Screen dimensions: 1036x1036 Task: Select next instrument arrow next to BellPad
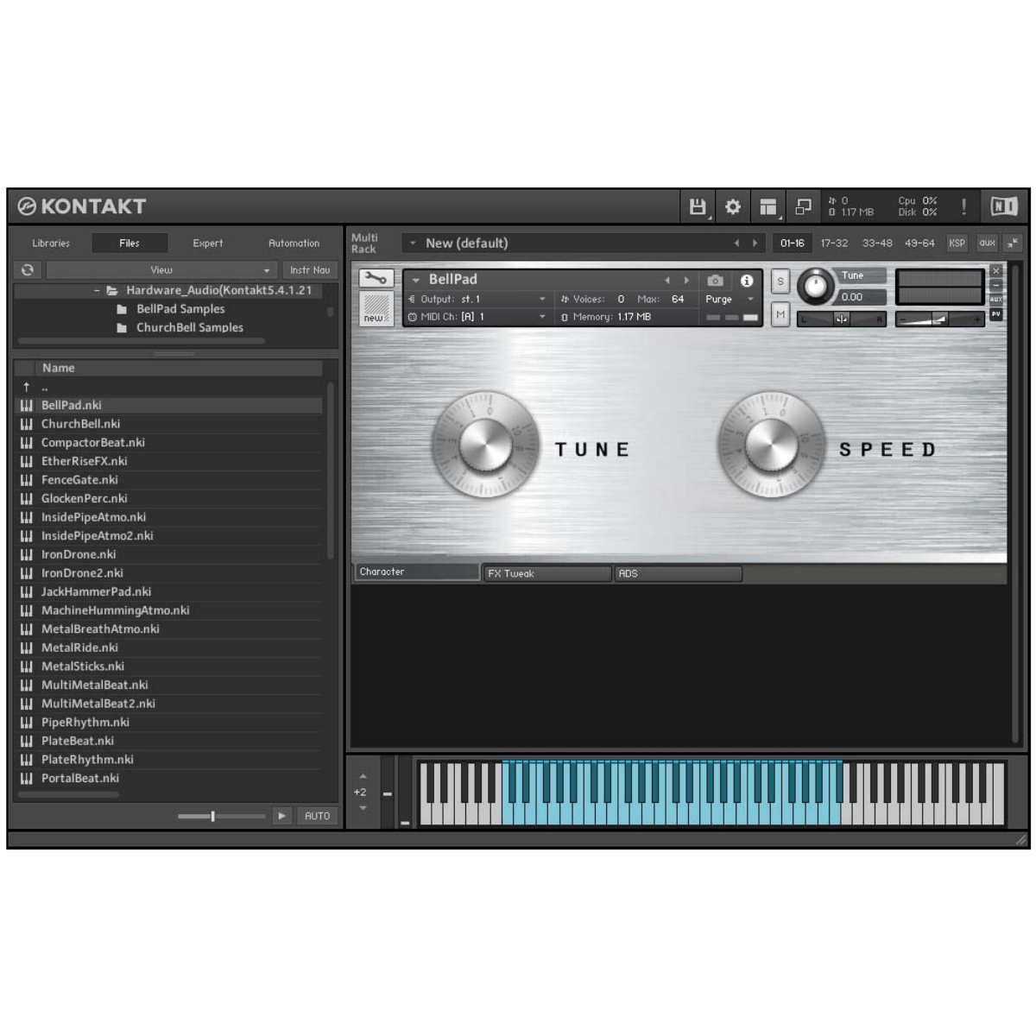click(686, 281)
